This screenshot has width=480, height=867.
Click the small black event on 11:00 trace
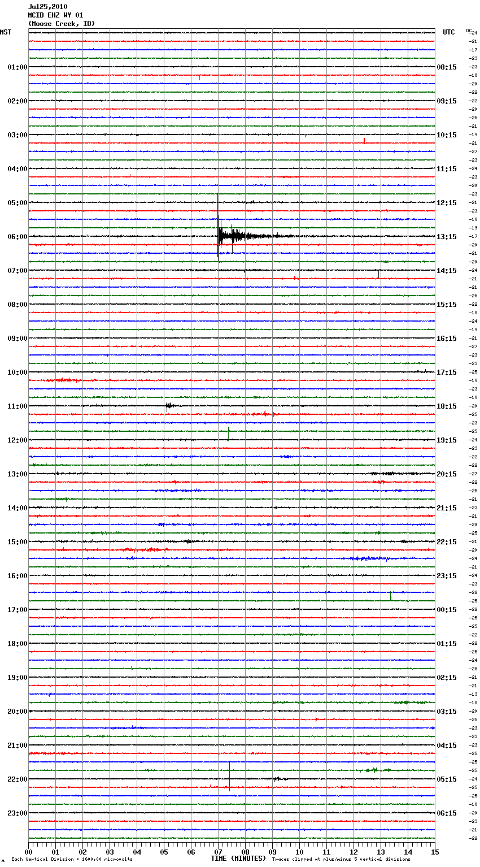168,405
